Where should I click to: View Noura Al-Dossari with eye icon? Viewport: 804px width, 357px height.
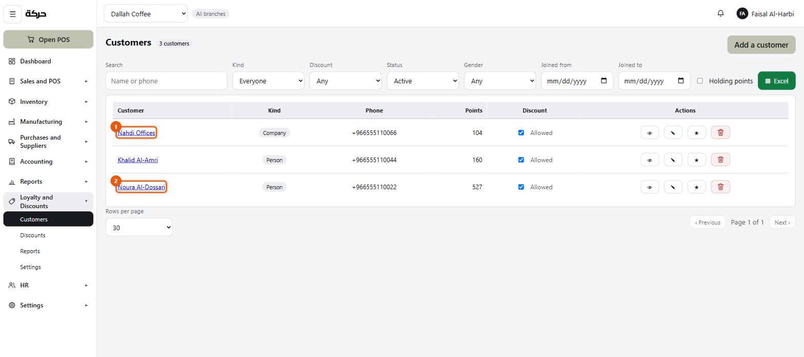tap(650, 187)
